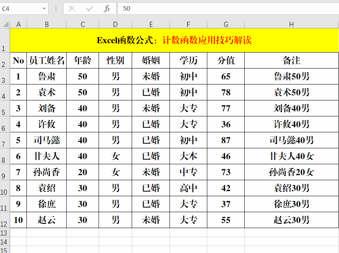The width and height of the screenshot is (339, 253).
Task: Click the age cell '20' for 孙尚香
Action: point(83,172)
